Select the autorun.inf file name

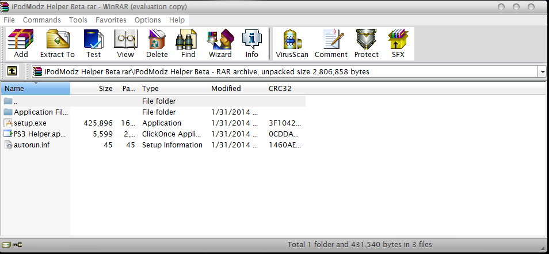coord(32,145)
